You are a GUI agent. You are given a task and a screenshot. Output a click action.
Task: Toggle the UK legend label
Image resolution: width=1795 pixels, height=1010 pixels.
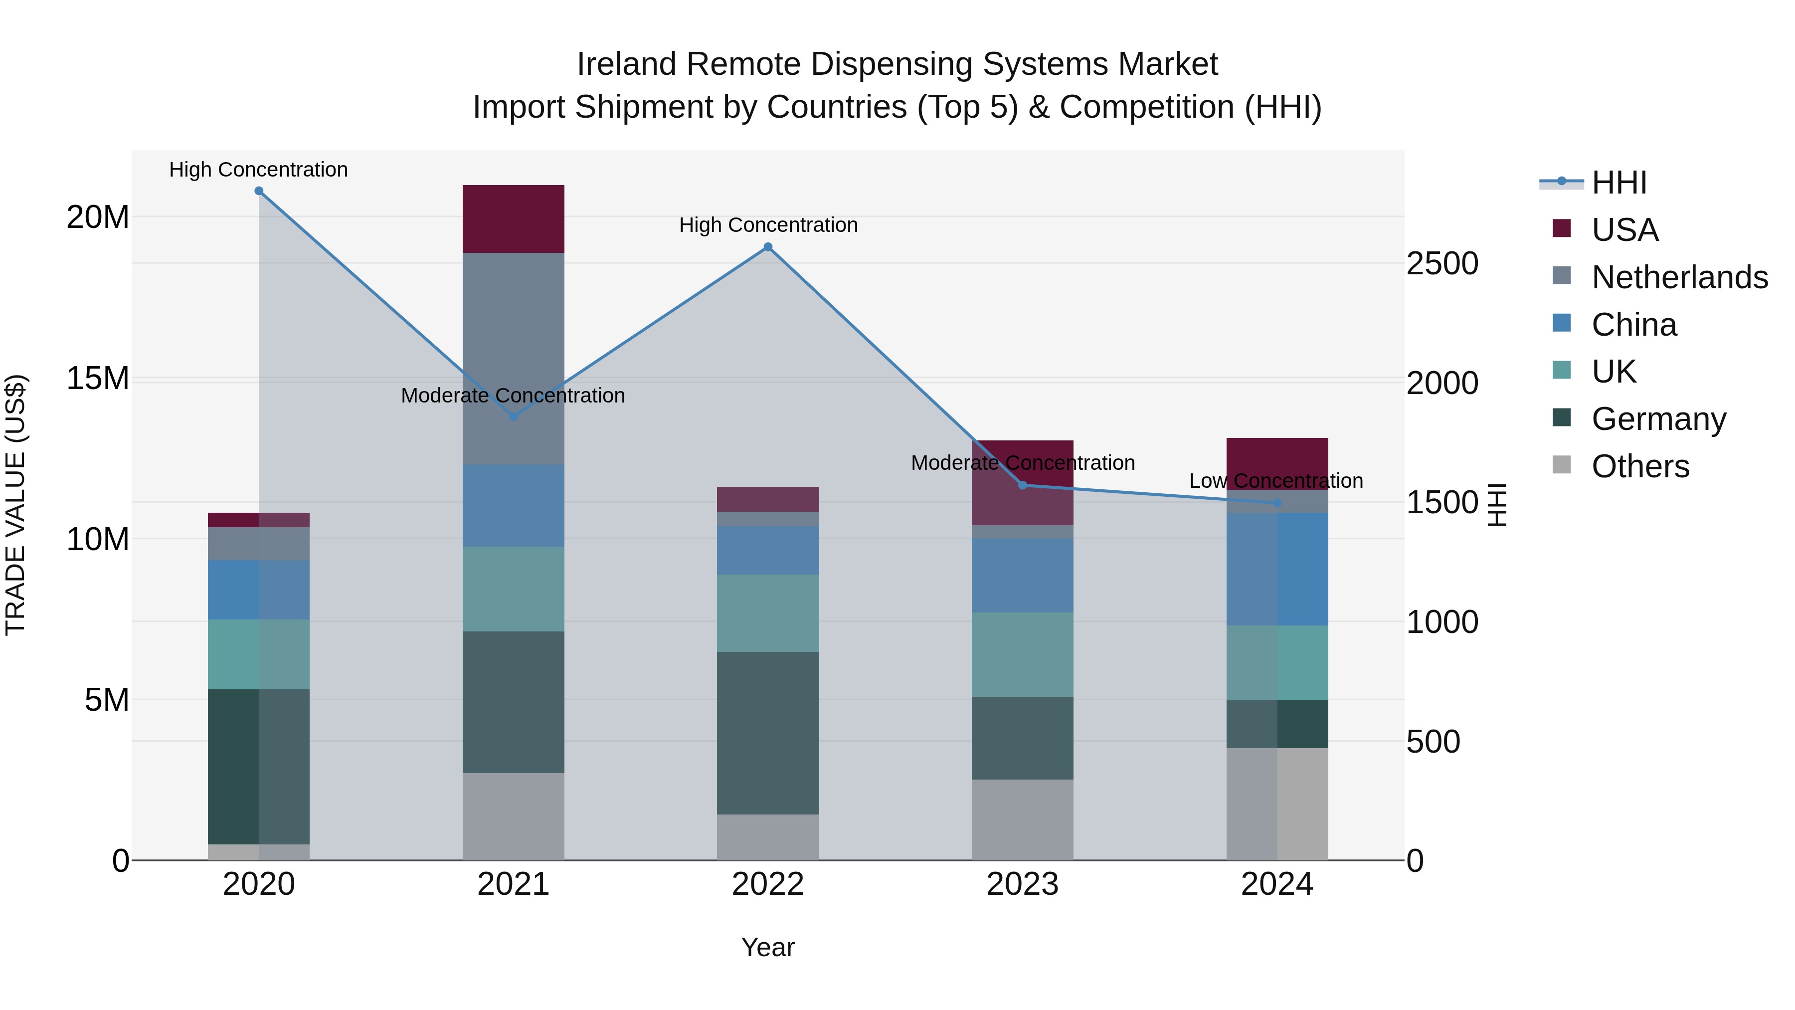(1614, 372)
